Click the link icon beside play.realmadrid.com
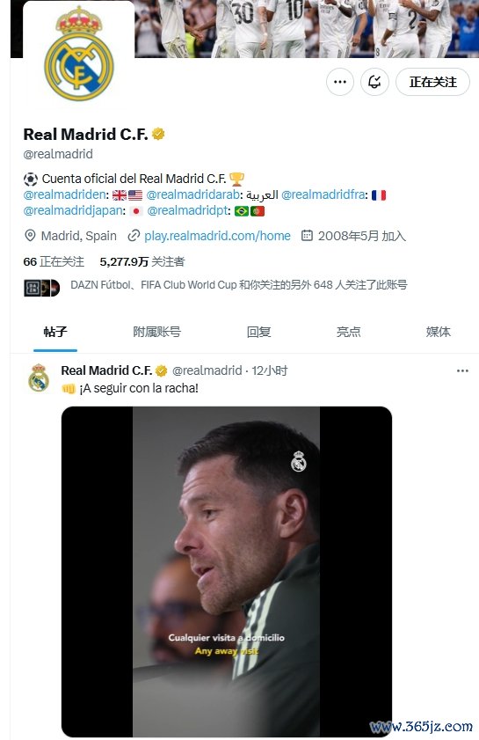The height and width of the screenshot is (740, 479). click(x=134, y=236)
